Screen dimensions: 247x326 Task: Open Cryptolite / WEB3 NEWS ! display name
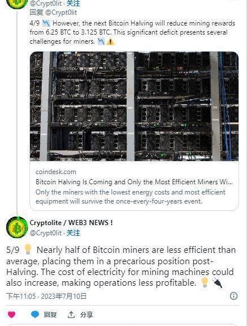point(71,223)
